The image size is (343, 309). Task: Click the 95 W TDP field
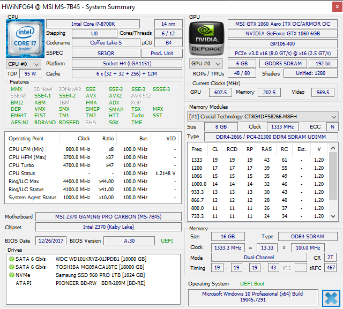click(x=30, y=74)
